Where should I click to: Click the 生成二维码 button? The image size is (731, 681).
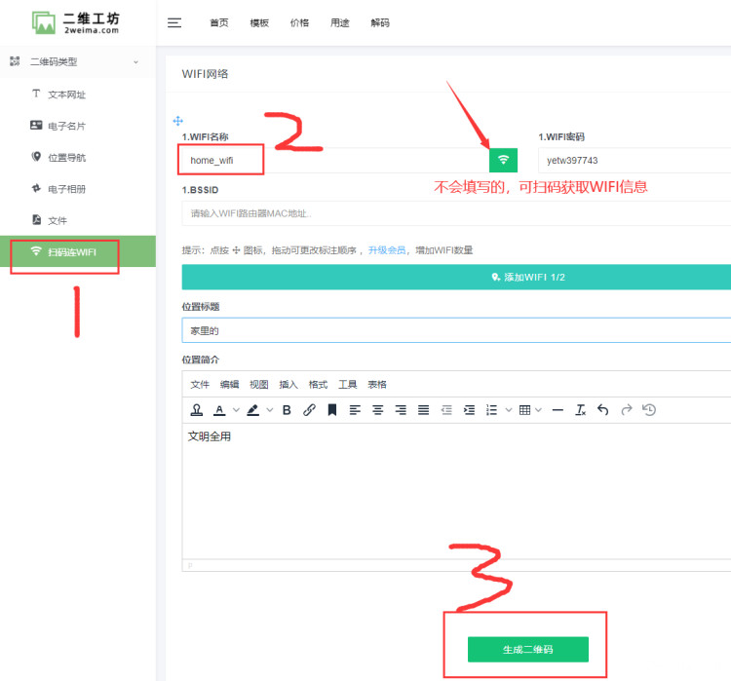(x=527, y=649)
